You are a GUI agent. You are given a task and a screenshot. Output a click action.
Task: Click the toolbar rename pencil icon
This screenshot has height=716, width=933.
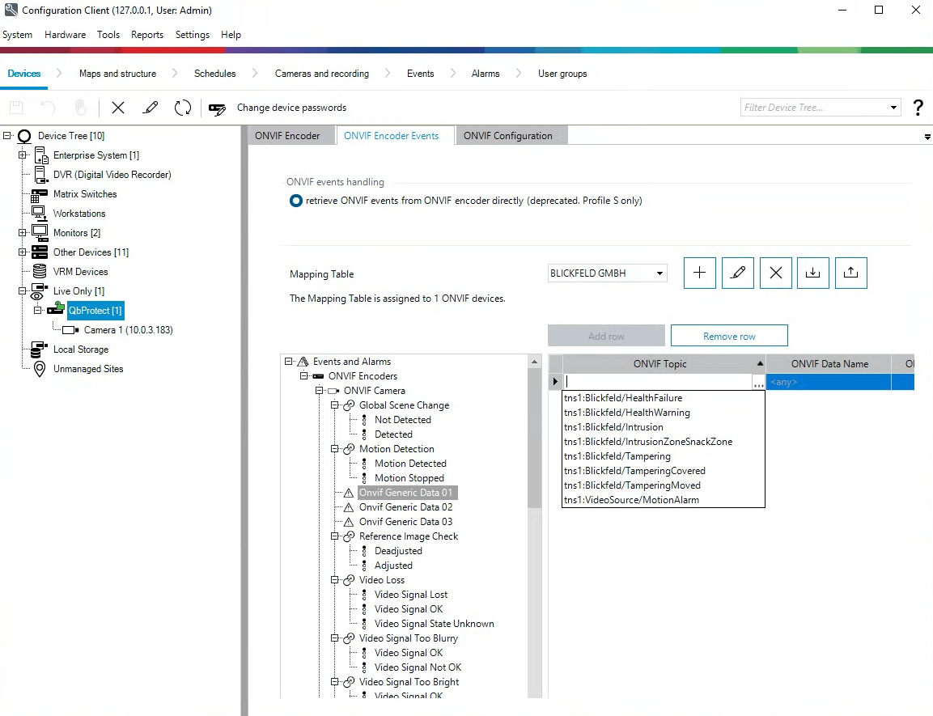(151, 108)
